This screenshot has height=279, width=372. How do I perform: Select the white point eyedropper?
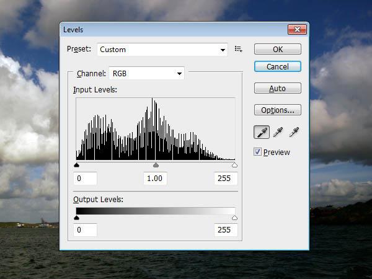pos(294,132)
